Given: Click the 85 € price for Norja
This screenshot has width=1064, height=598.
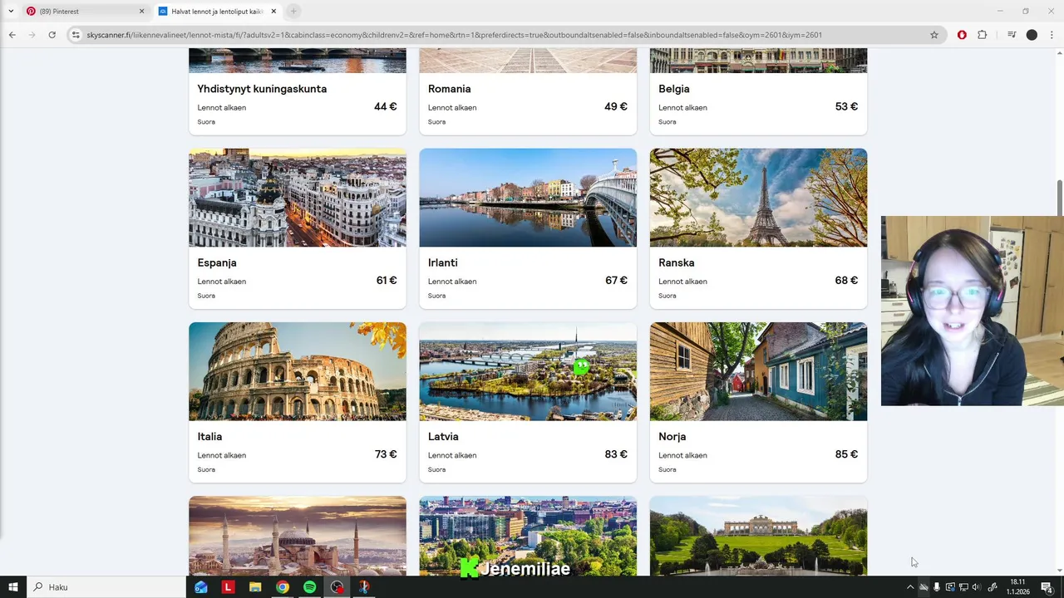Looking at the screenshot, I should coord(846,454).
